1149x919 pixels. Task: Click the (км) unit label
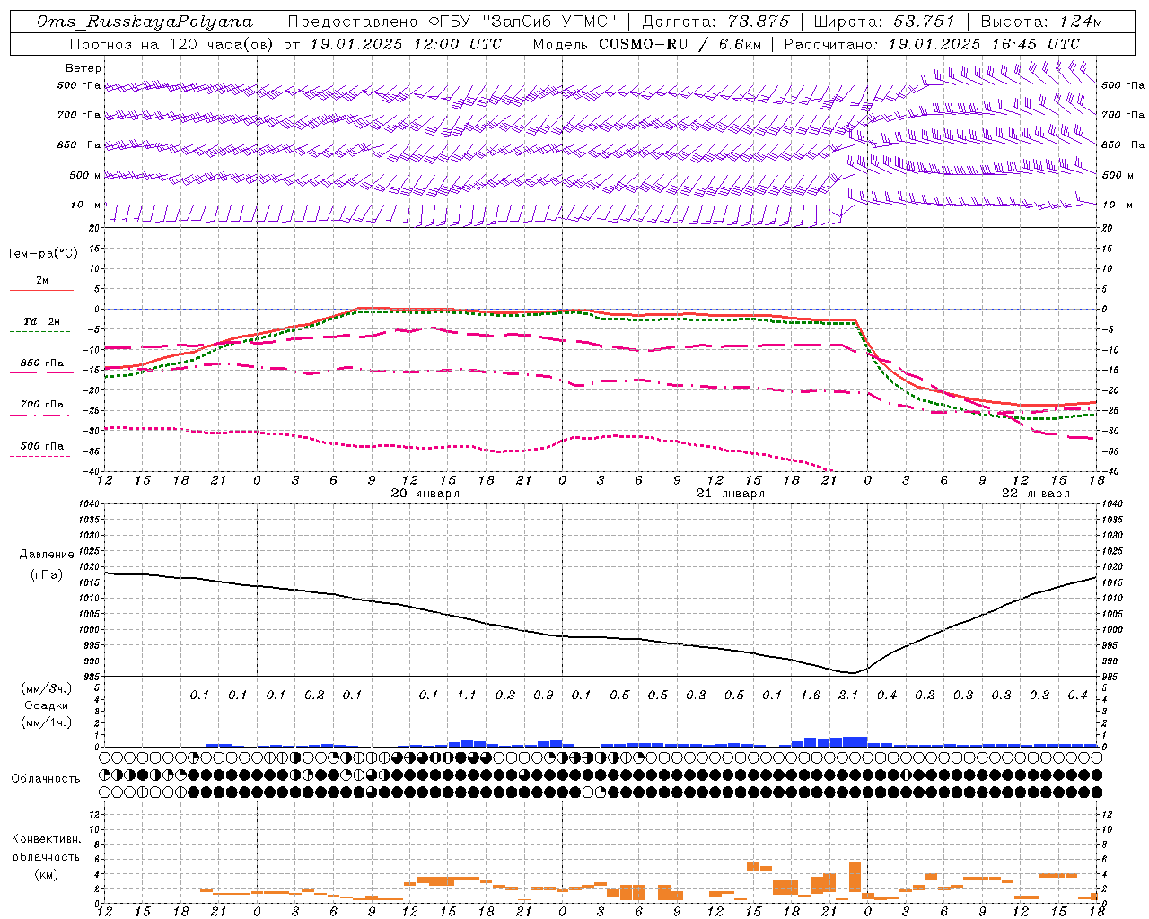[47, 874]
